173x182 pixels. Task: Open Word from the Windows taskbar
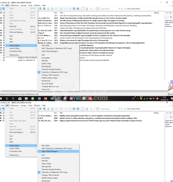coord(39,99)
